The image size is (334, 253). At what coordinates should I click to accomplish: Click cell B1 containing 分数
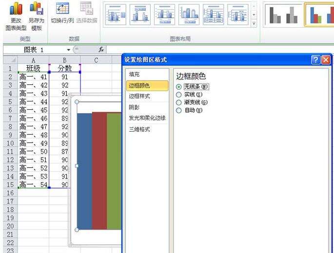point(65,68)
